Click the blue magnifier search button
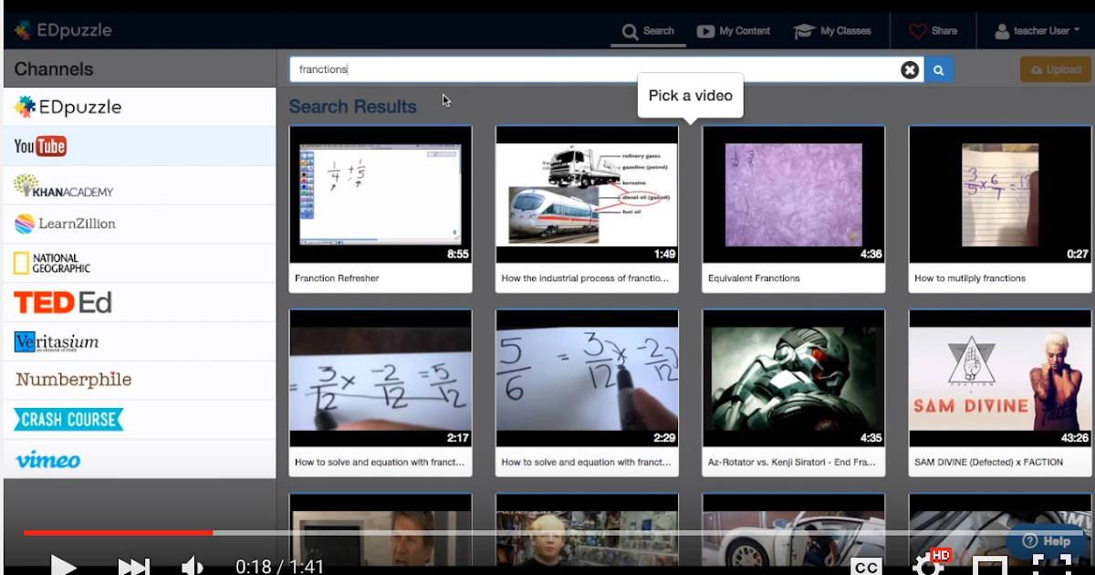This screenshot has height=575, width=1095. pos(939,70)
